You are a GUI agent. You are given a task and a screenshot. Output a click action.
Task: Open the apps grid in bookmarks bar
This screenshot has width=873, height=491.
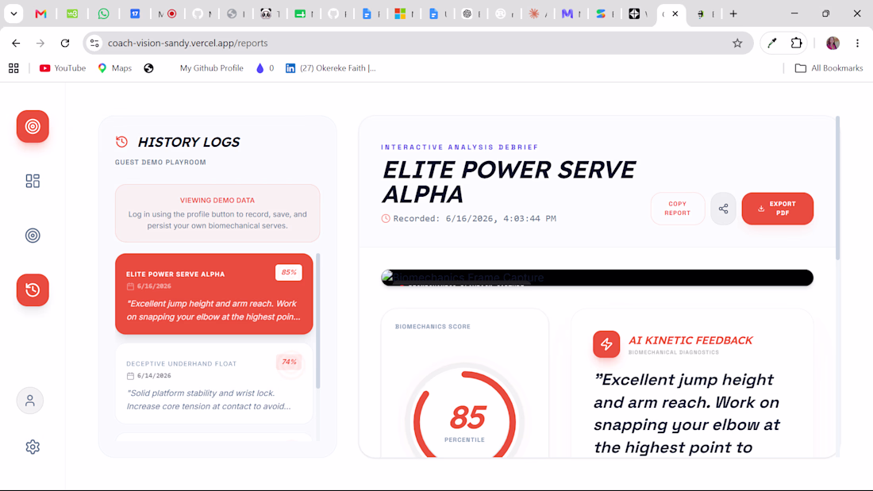click(14, 68)
